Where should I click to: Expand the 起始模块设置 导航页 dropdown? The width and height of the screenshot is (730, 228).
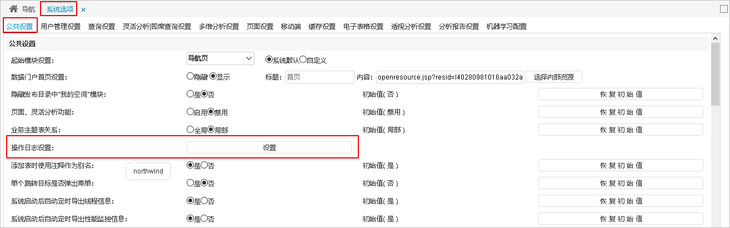pos(220,58)
